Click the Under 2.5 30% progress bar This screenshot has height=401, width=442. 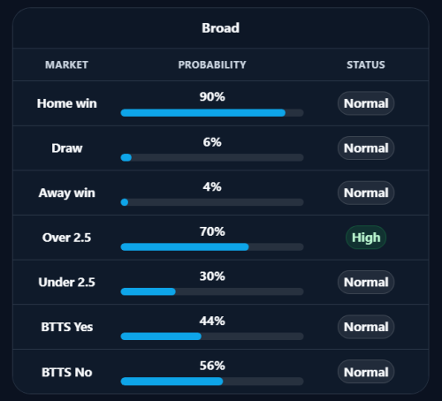click(212, 291)
